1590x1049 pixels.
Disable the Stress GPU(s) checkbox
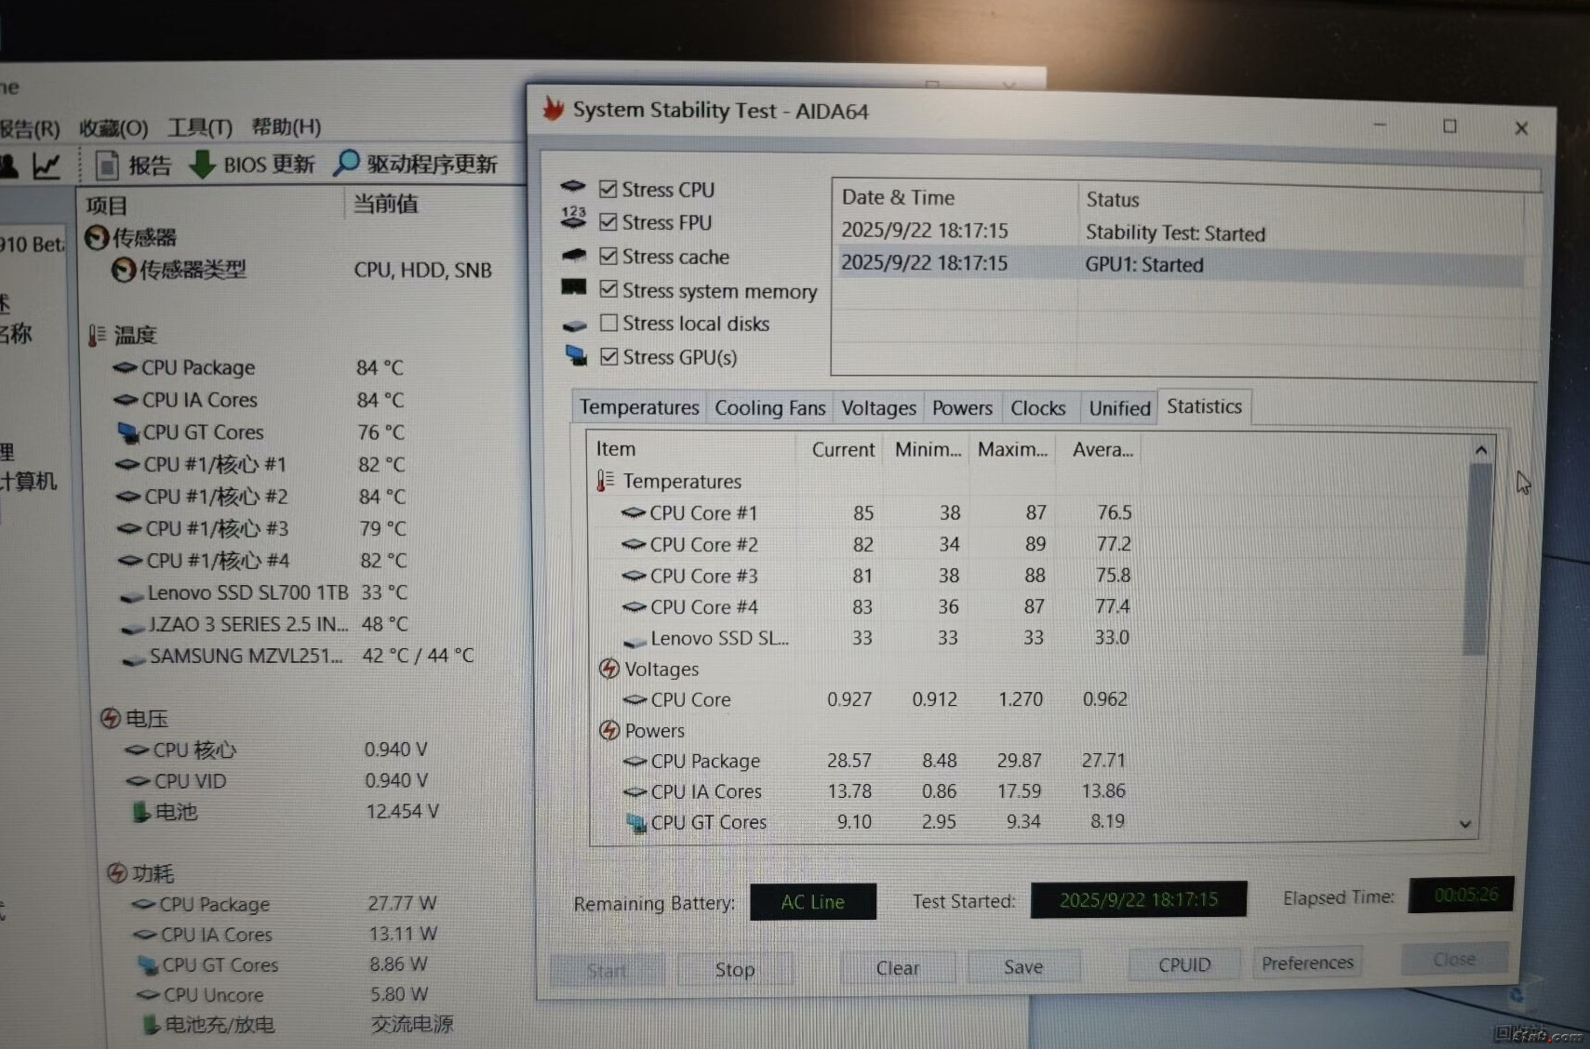pyautogui.click(x=609, y=356)
